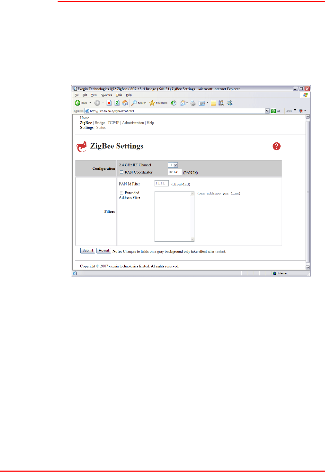Click the Revert button
The width and height of the screenshot is (325, 473).
point(104,250)
